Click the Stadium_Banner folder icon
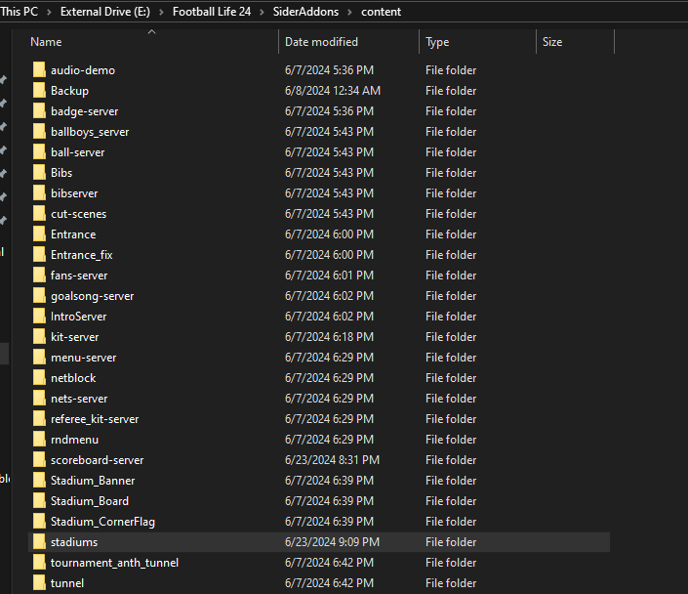This screenshot has width=688, height=594. click(x=39, y=481)
